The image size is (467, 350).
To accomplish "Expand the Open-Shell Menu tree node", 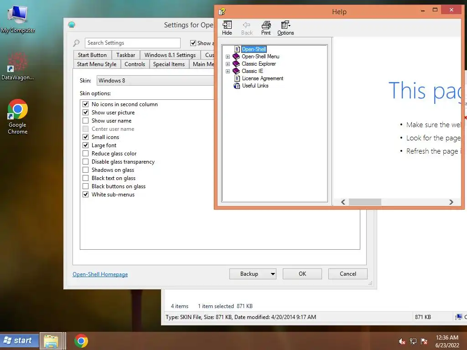I will click(x=228, y=57).
